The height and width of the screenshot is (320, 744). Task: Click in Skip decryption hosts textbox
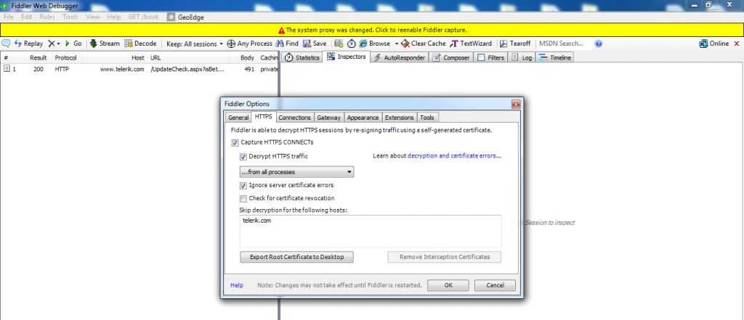click(371, 231)
